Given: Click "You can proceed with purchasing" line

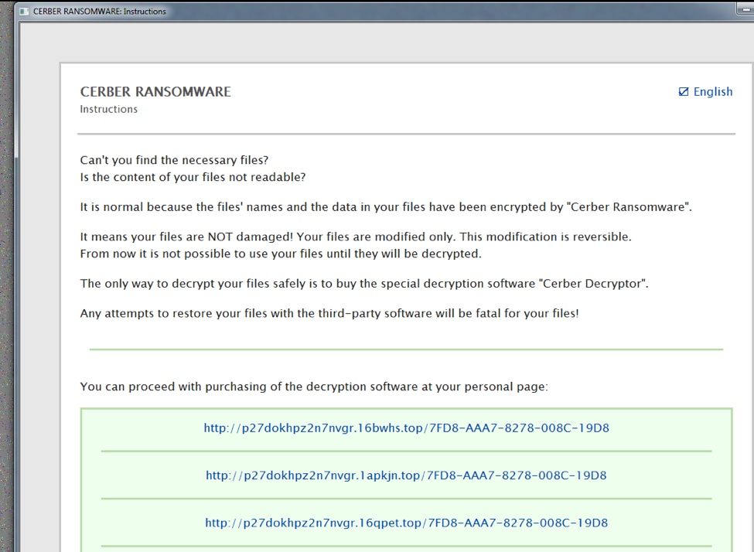Looking at the screenshot, I should 314,387.
